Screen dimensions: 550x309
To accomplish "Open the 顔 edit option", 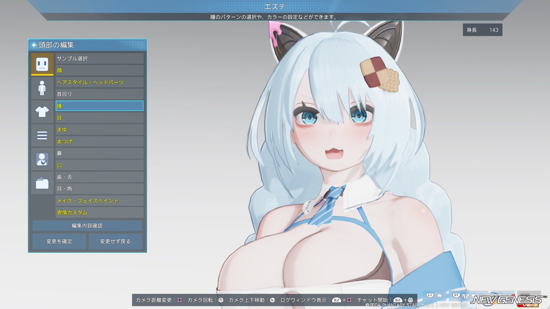I will 99,70.
